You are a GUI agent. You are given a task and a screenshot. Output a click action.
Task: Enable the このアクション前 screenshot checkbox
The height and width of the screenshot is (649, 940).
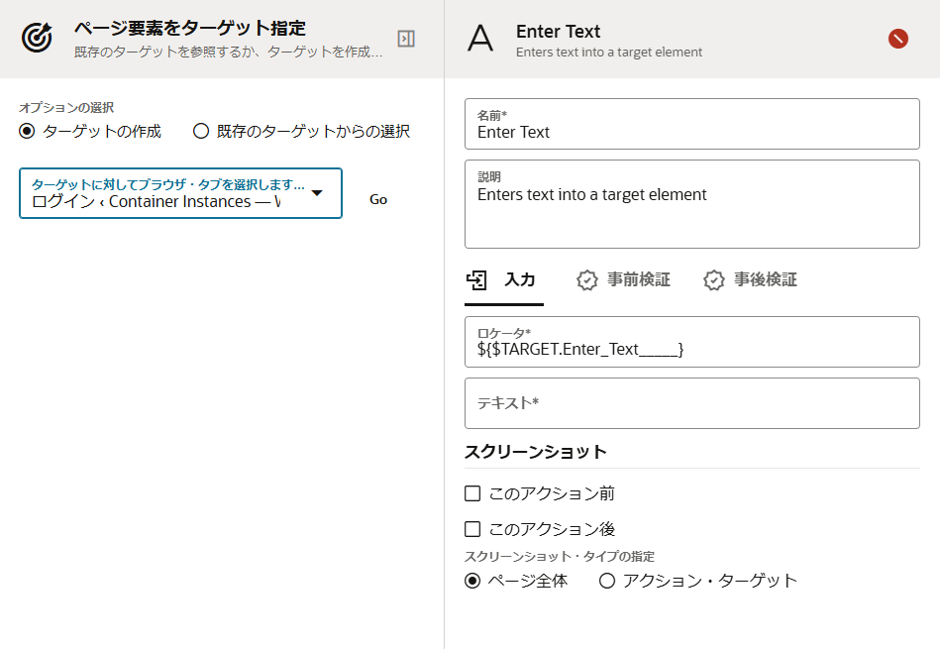click(x=472, y=493)
